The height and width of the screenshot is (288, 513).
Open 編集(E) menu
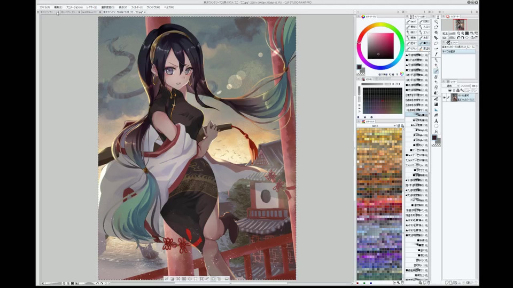[58, 7]
